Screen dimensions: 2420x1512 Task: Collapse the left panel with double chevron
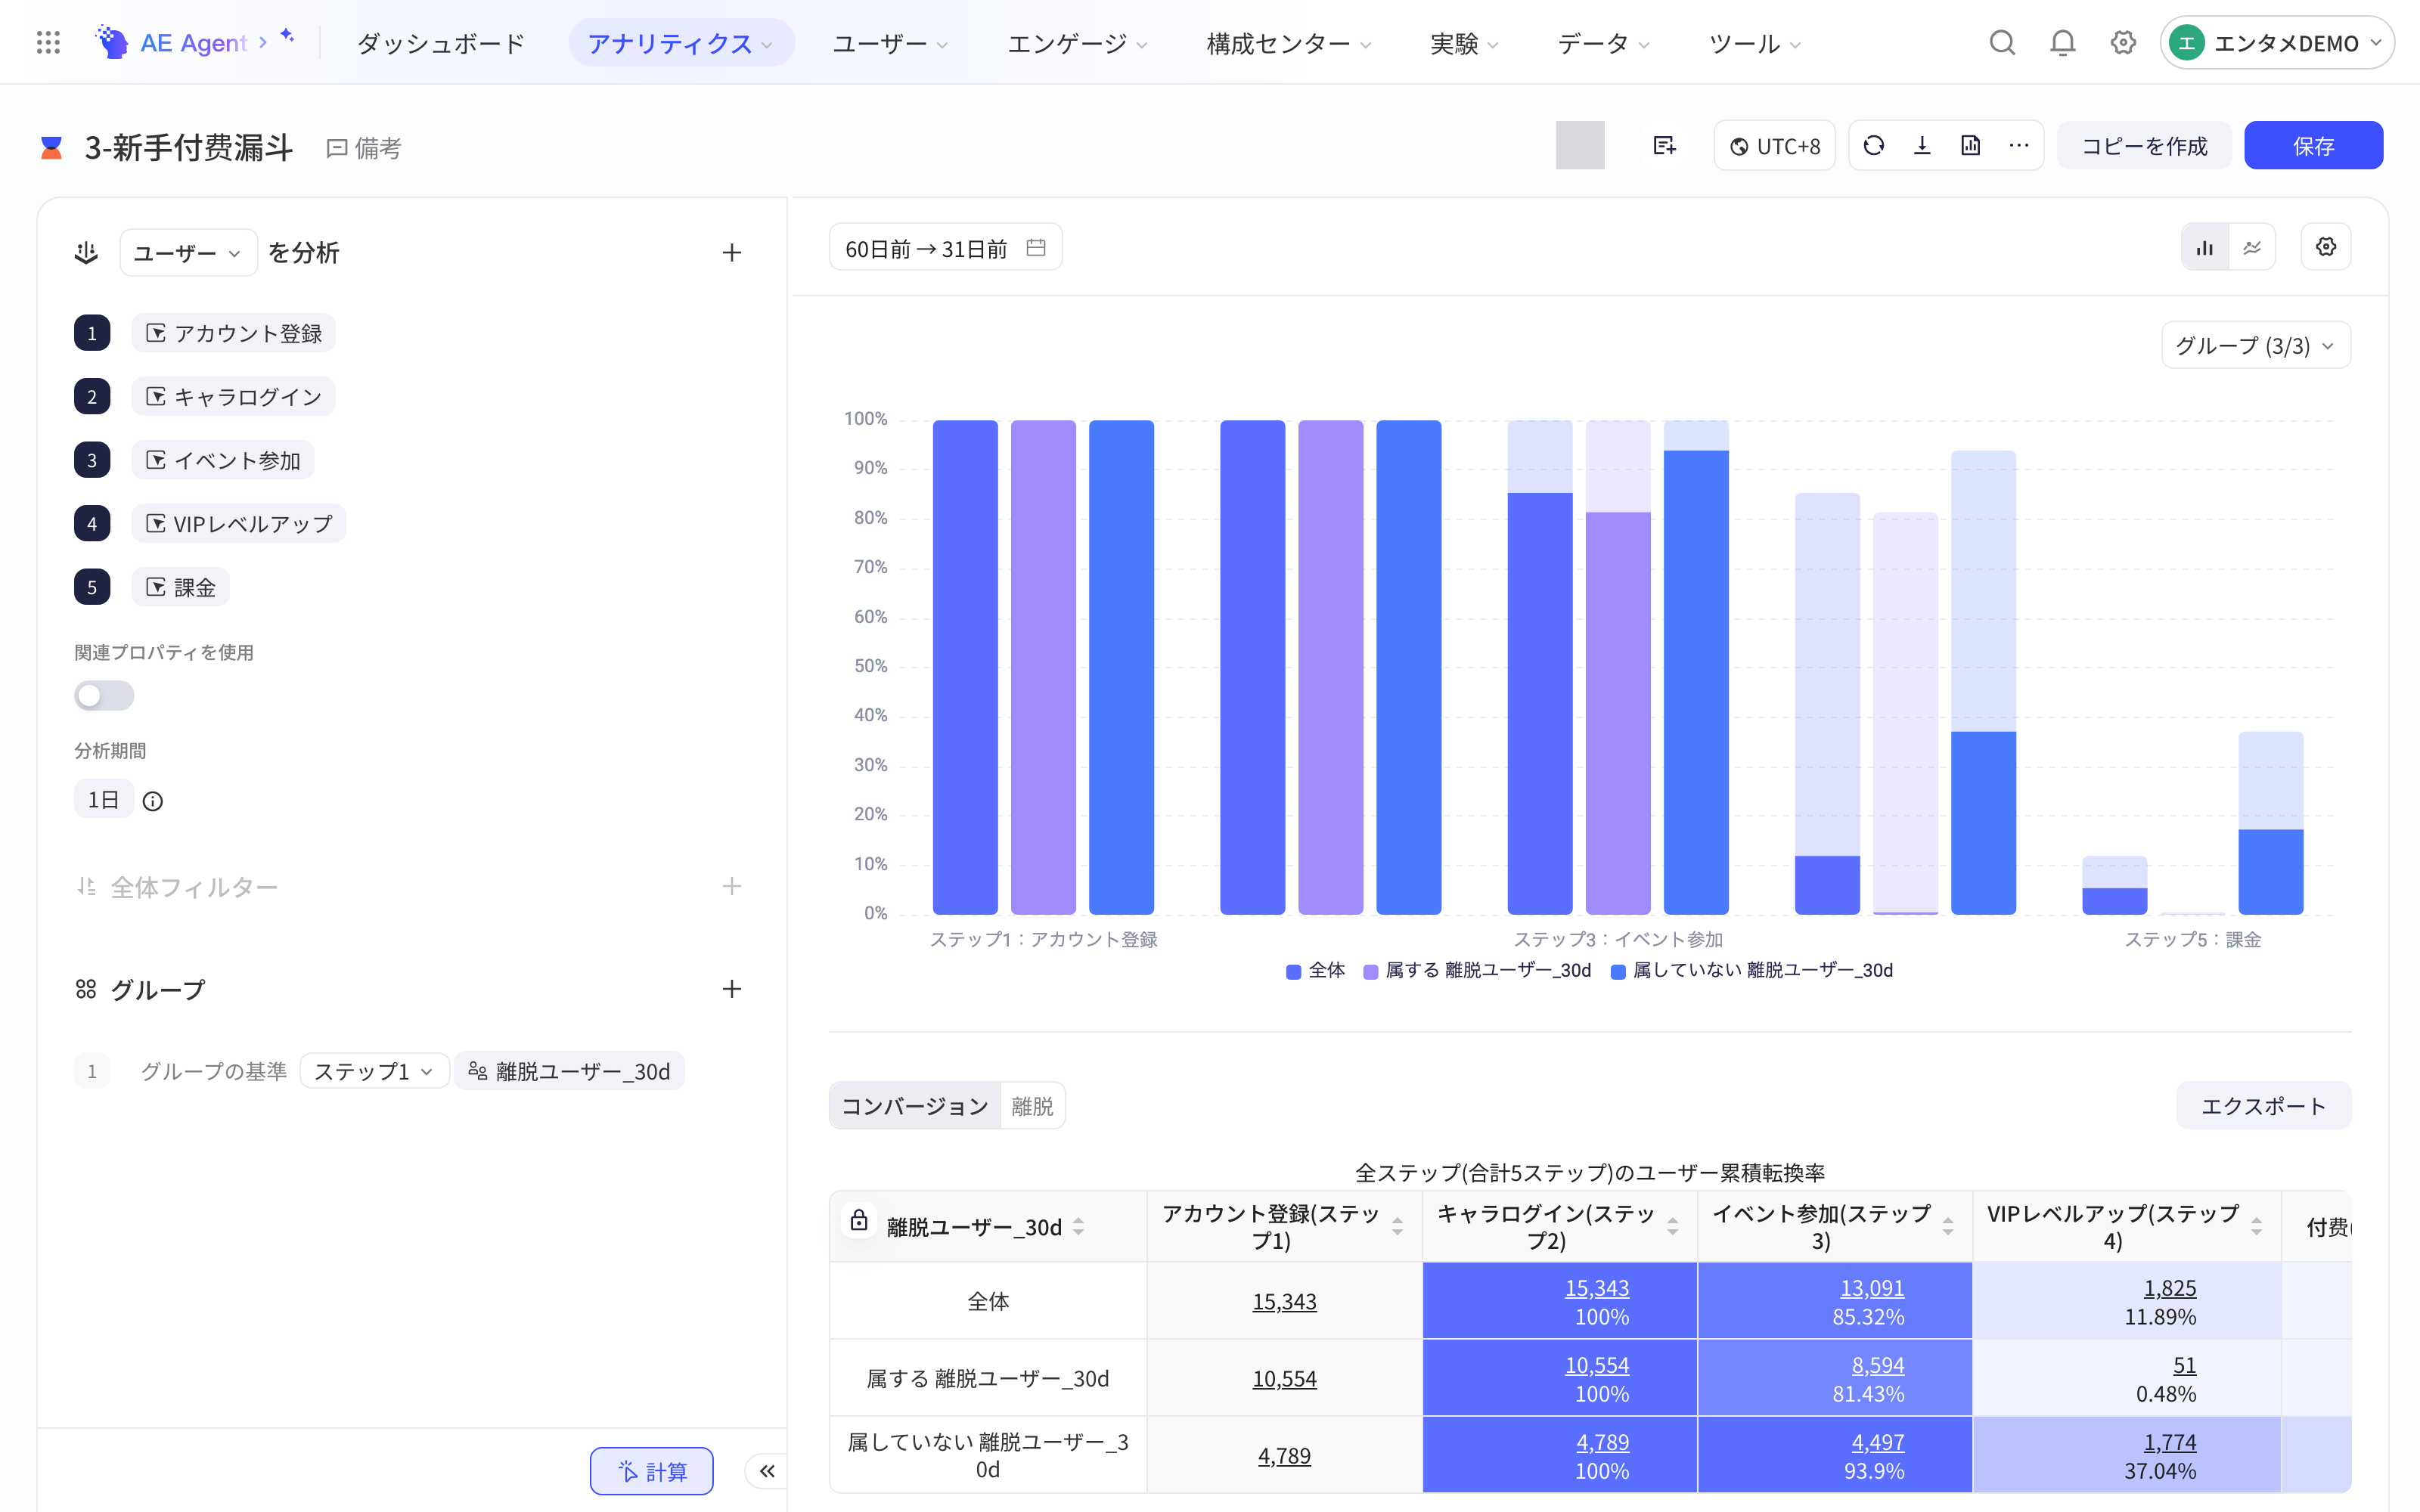[x=767, y=1471]
